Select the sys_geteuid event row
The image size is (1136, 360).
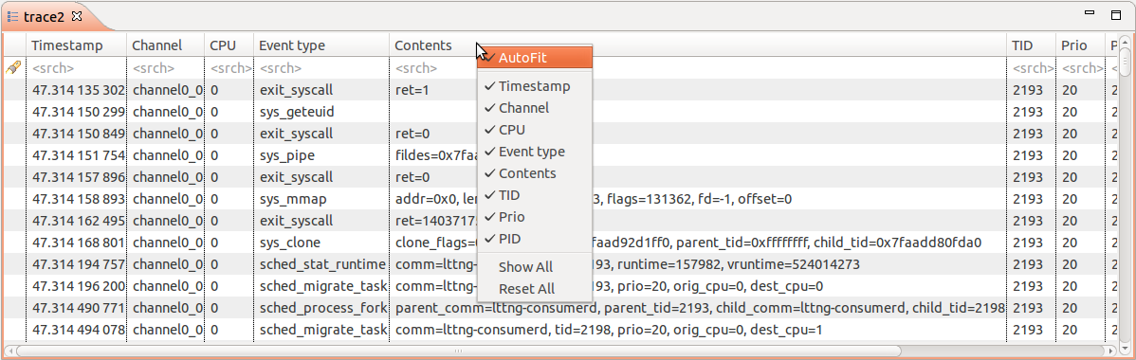pyautogui.click(x=562, y=113)
